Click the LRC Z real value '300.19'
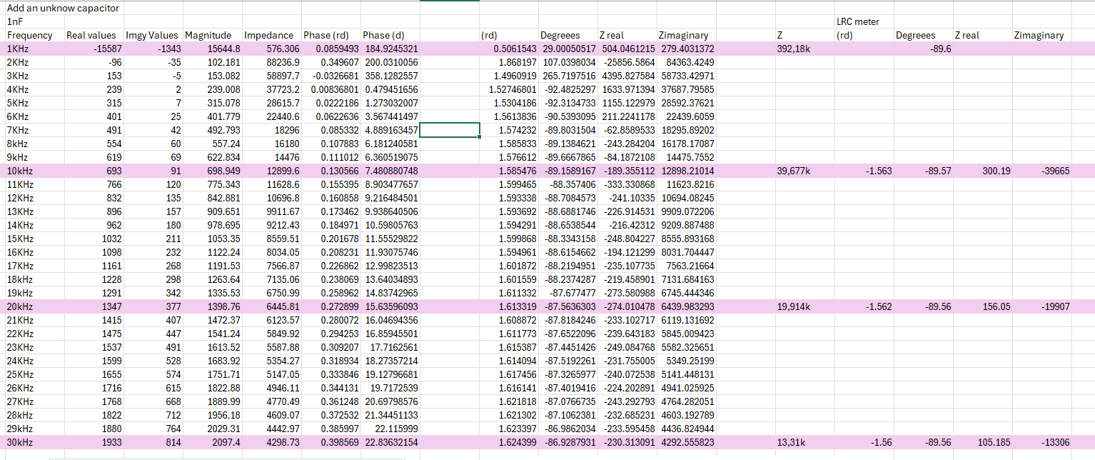 click(x=996, y=171)
